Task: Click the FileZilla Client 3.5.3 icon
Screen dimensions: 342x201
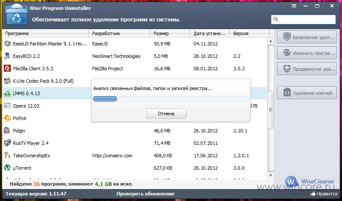Action: 7,69
